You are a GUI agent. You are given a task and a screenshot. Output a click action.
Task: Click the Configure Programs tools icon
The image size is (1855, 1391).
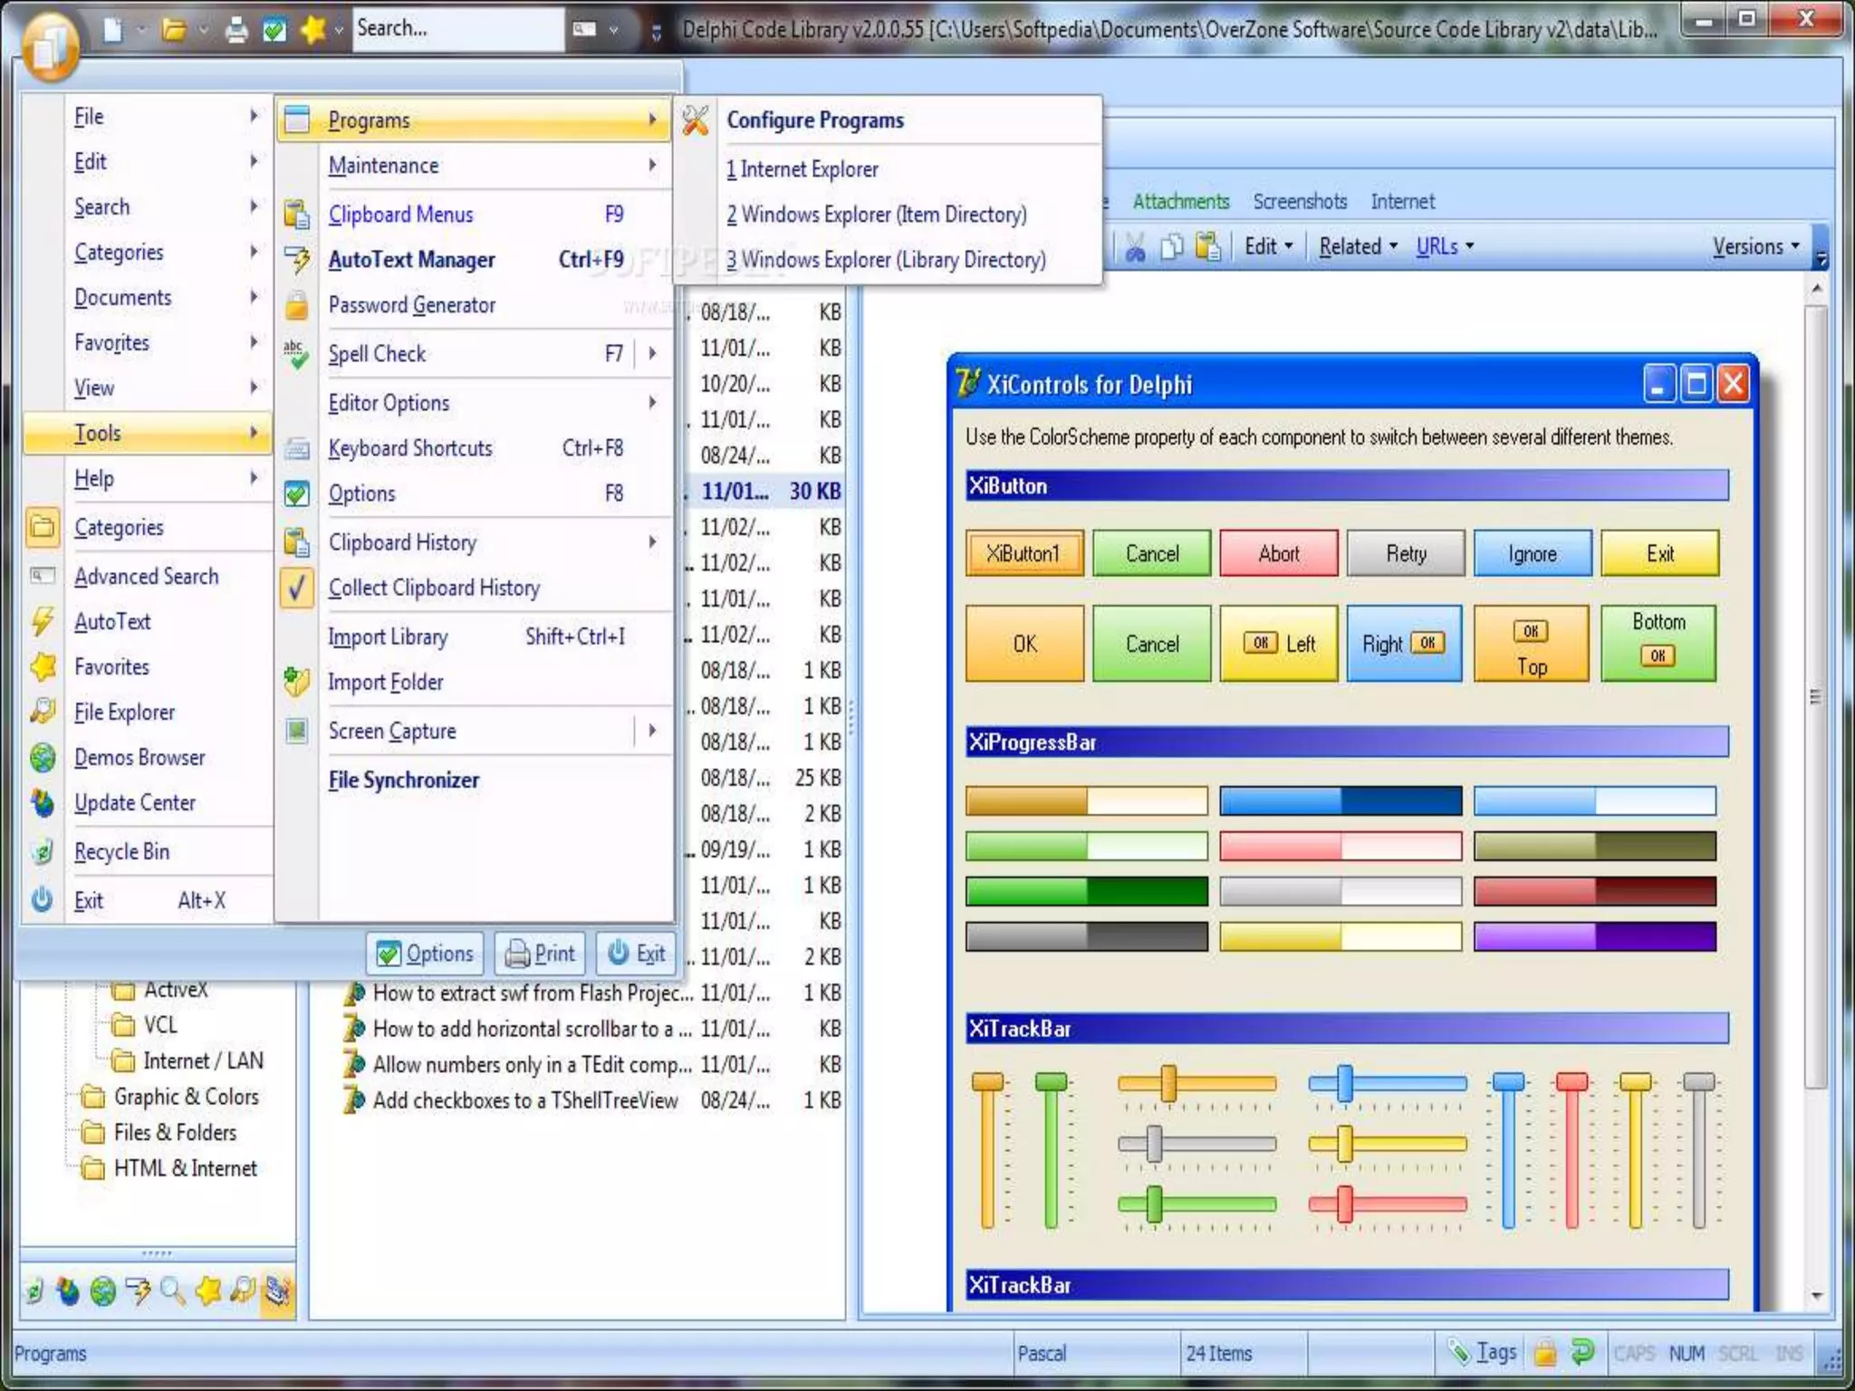[x=696, y=120]
